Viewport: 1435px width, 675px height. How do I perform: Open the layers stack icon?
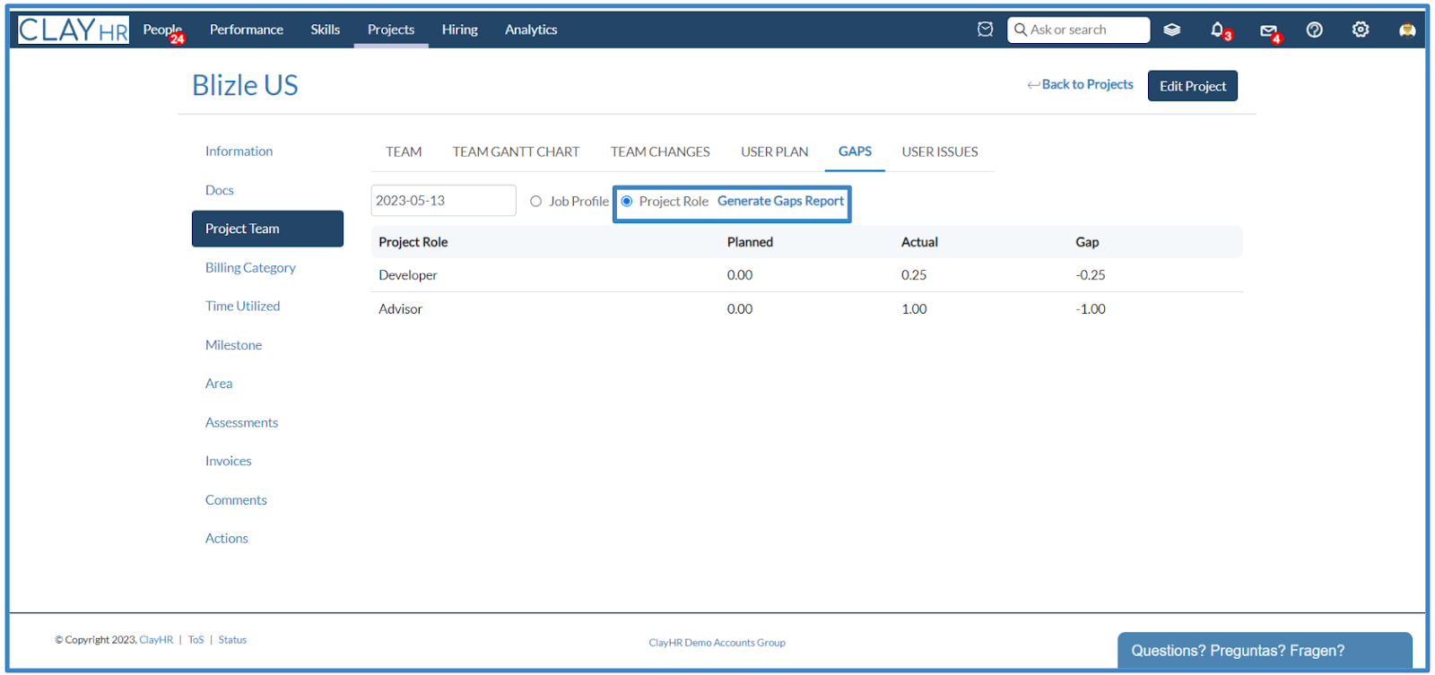pyautogui.click(x=1171, y=30)
